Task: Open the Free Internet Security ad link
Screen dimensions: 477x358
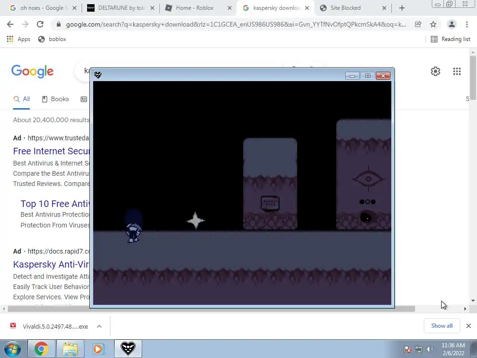Action: pyautogui.click(x=51, y=151)
